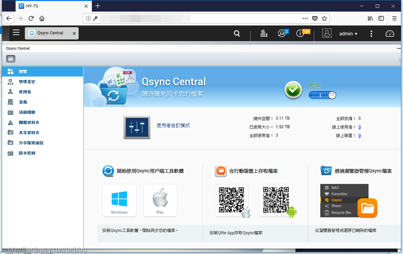This screenshot has width=403, height=254.
Task: Click the orange File Station folder icon
Action: pyautogui.click(x=367, y=208)
